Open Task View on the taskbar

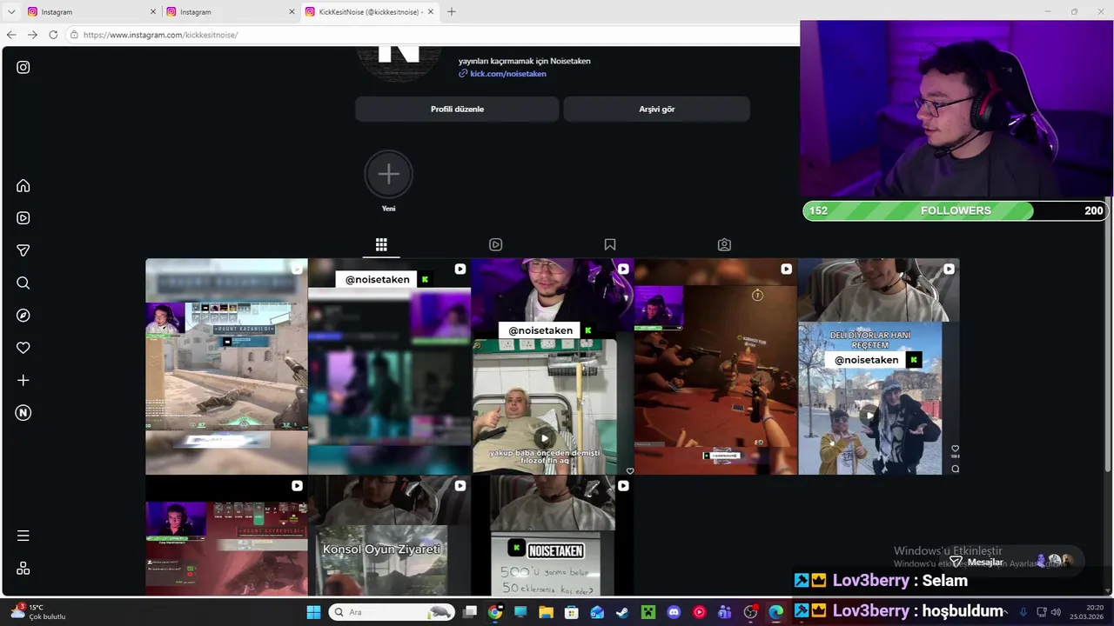click(x=470, y=612)
